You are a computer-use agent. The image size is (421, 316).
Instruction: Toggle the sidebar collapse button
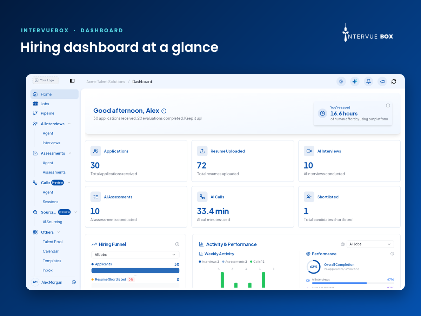click(x=72, y=81)
